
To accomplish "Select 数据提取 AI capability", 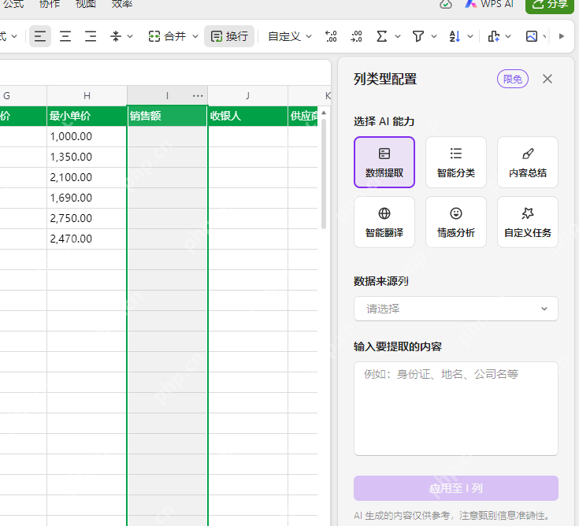I will 384,162.
